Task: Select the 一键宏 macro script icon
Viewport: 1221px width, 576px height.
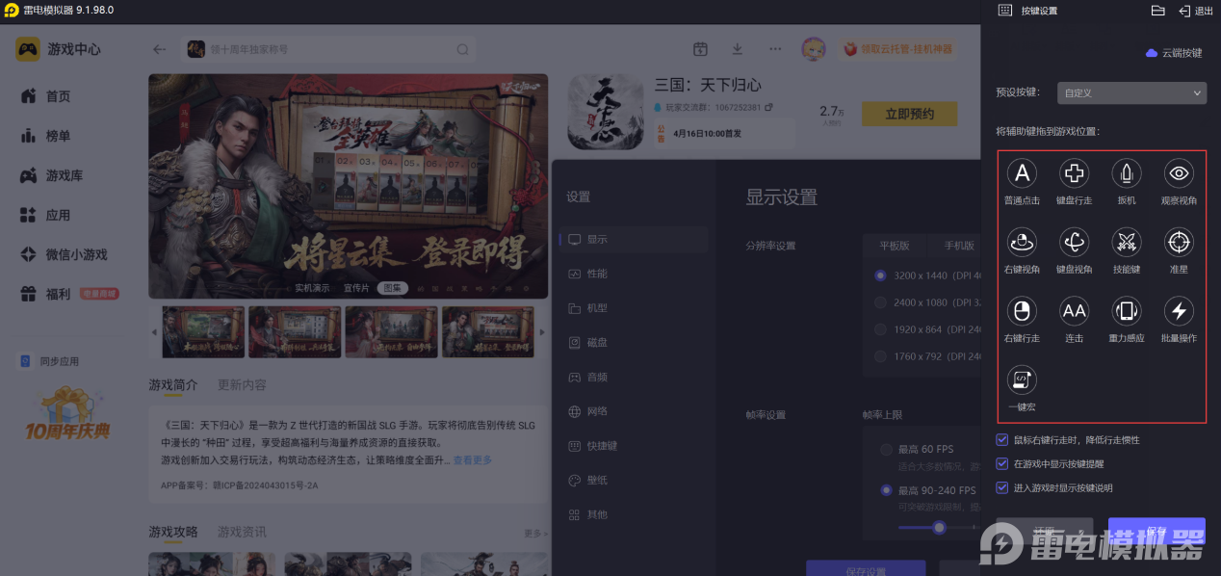Action: (1022, 380)
